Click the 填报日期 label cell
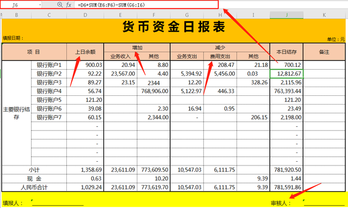Screen dimensions: 348x208 tap(13, 38)
